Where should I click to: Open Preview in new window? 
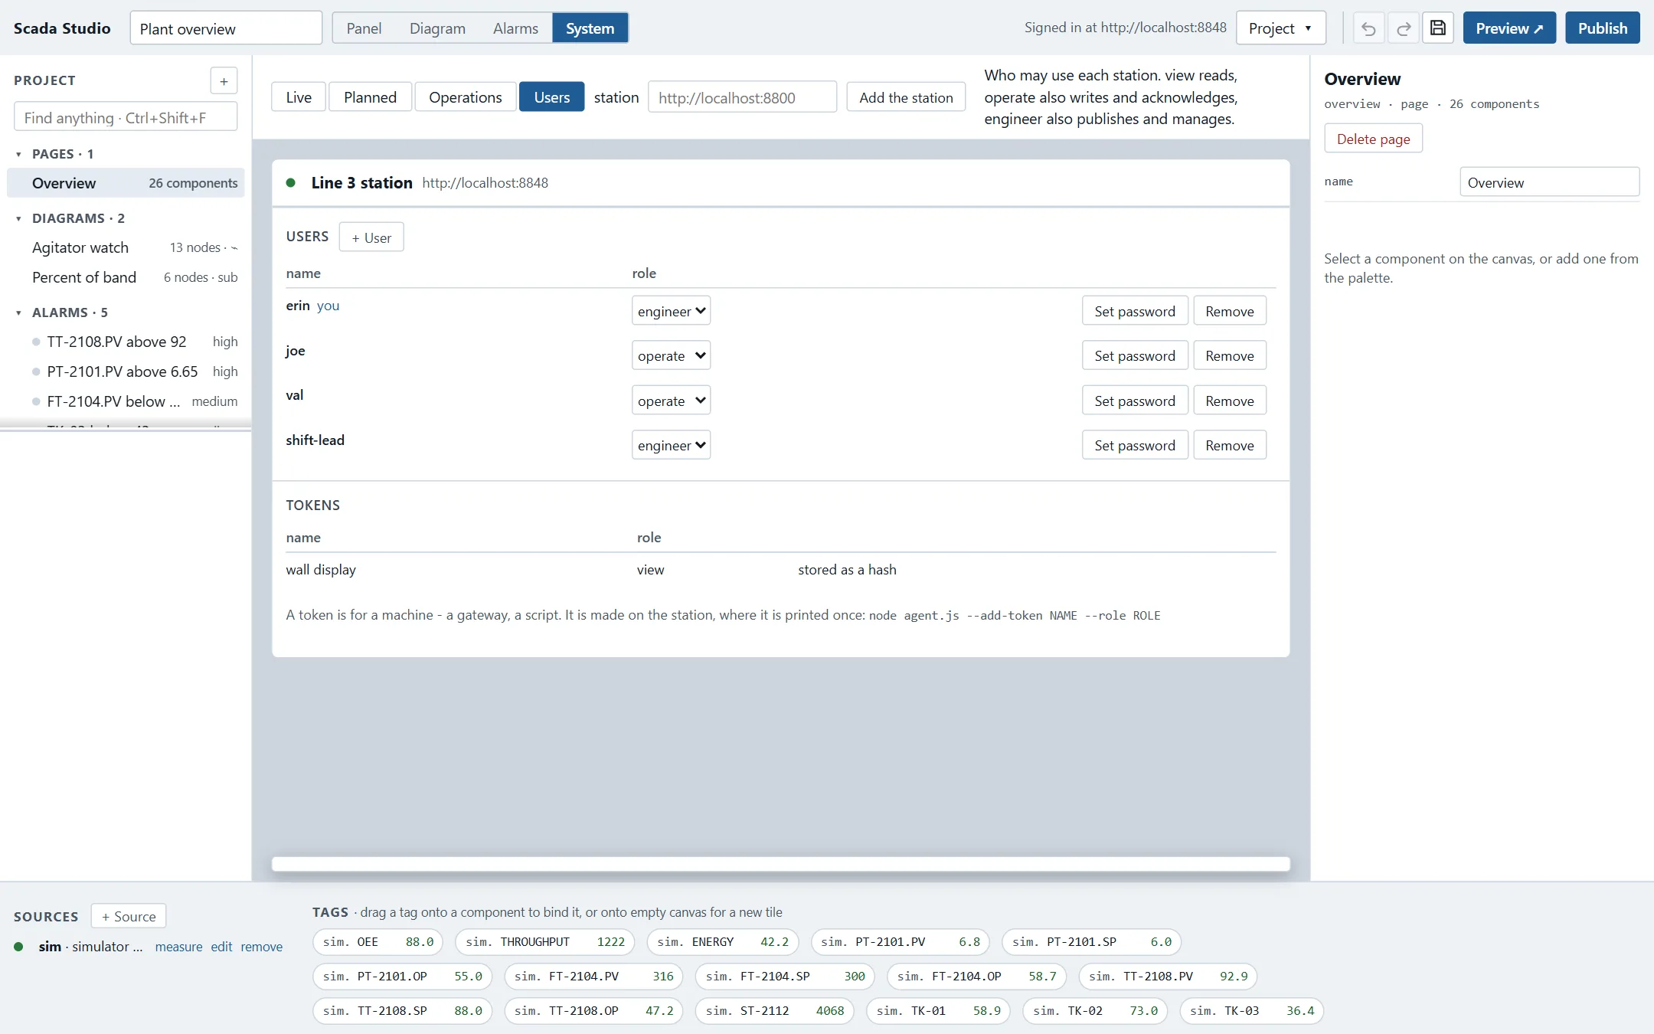1509,28
